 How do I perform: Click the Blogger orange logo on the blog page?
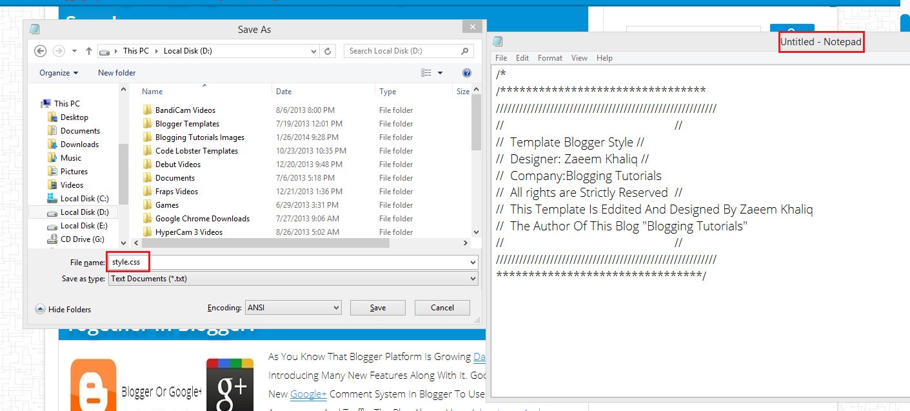tap(94, 384)
